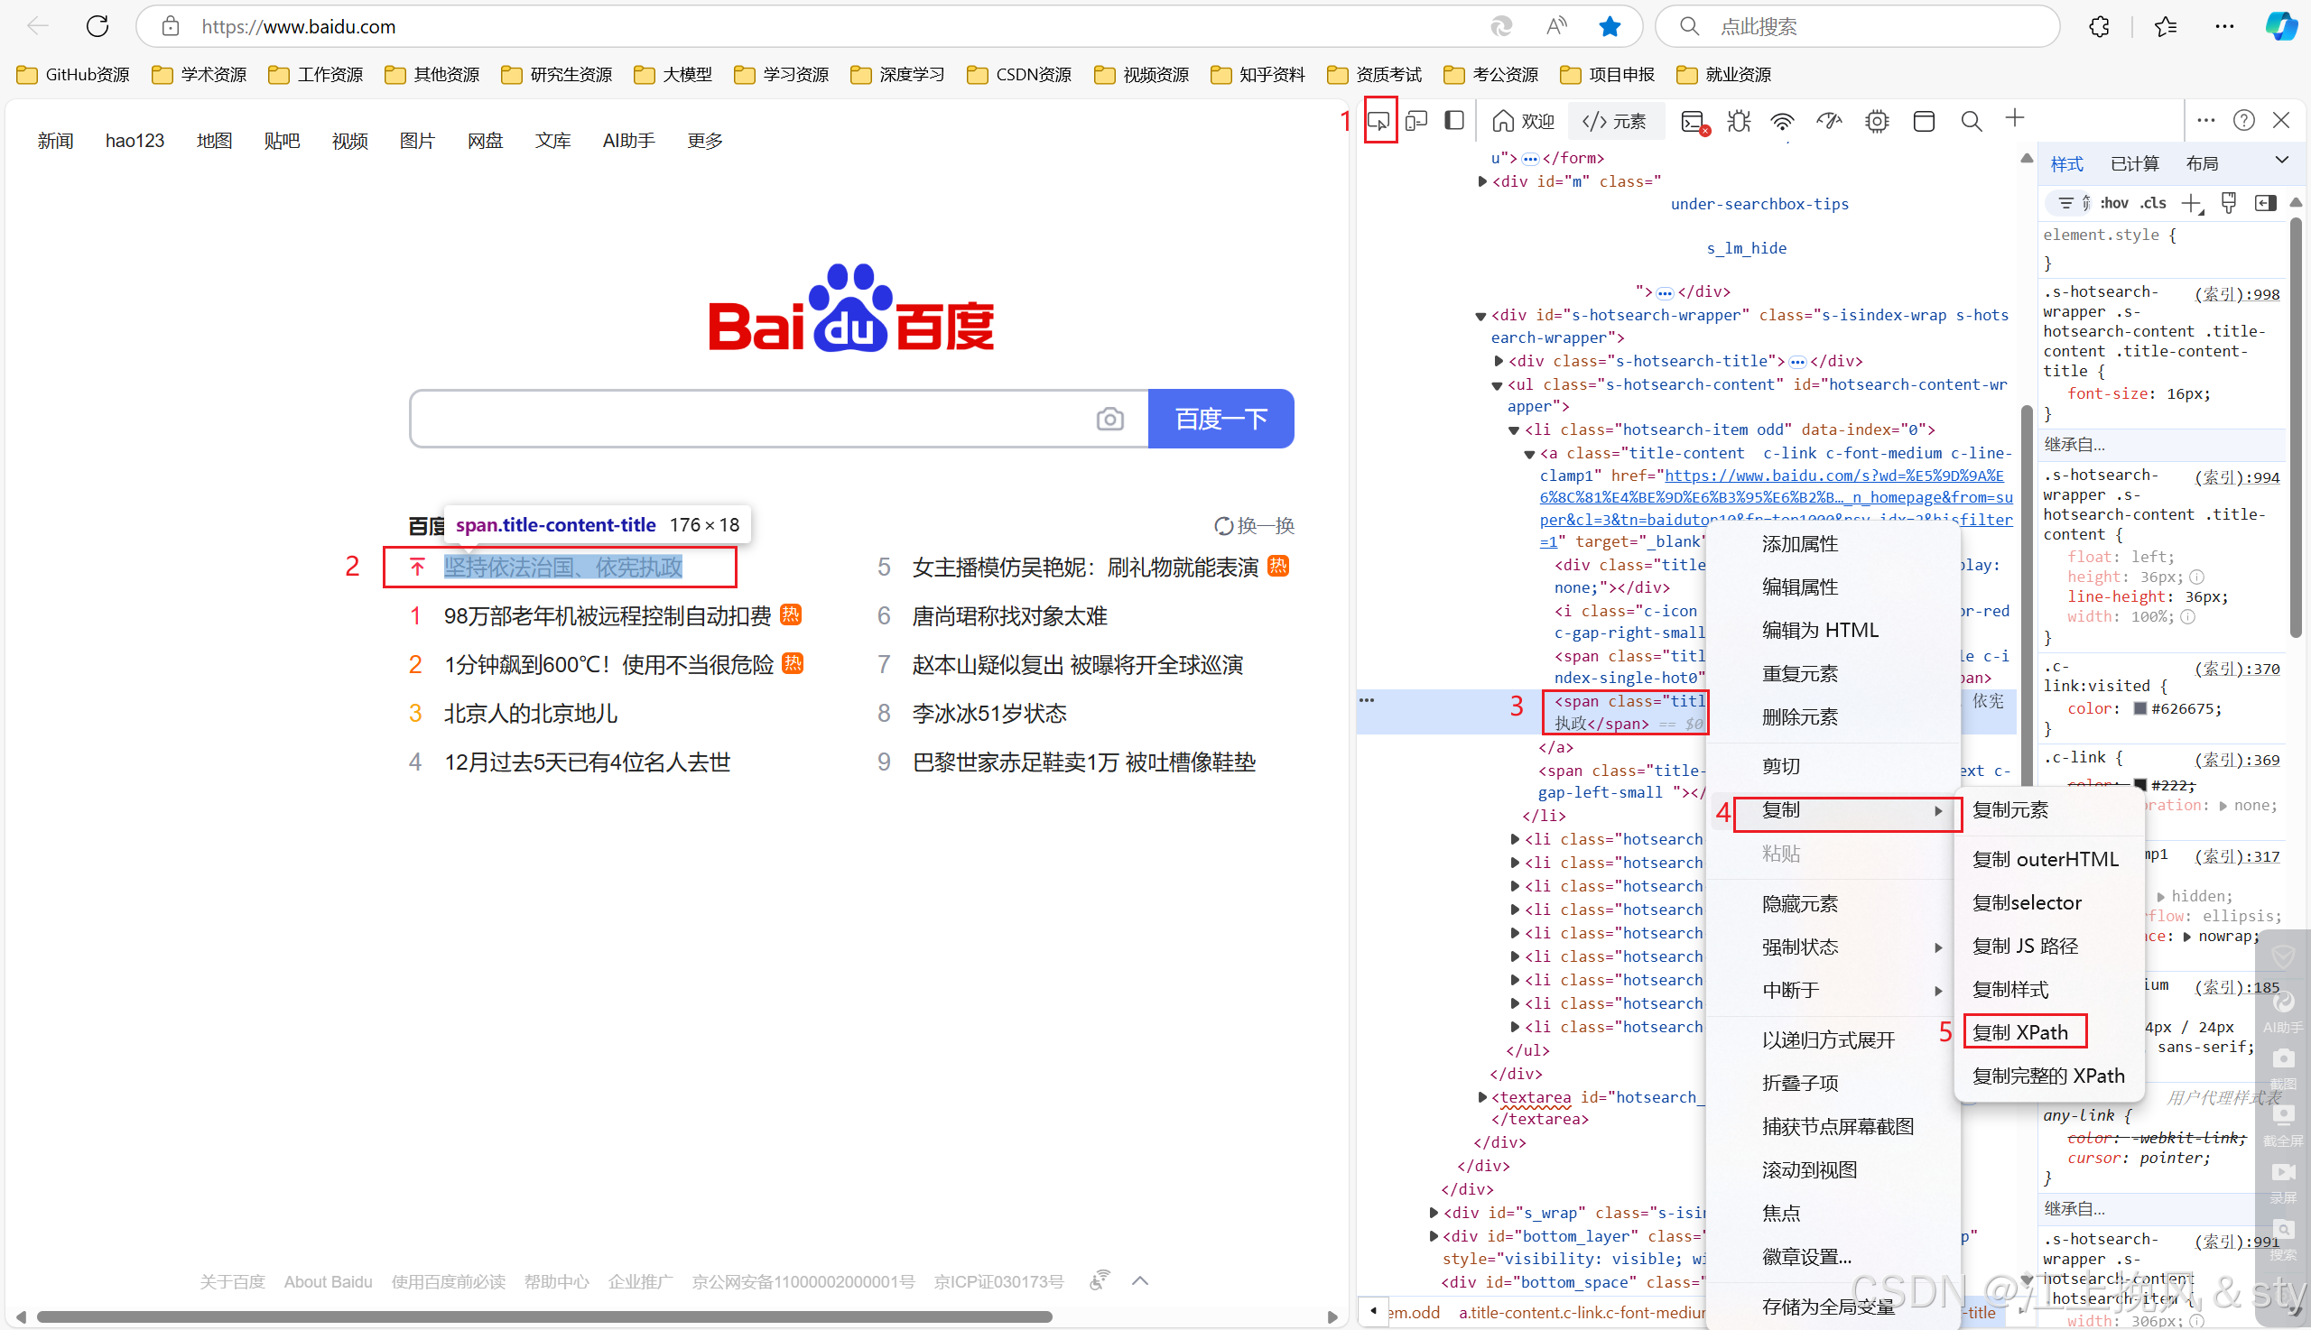
Task: Toggle the .cls class editor button
Action: click(x=2154, y=203)
